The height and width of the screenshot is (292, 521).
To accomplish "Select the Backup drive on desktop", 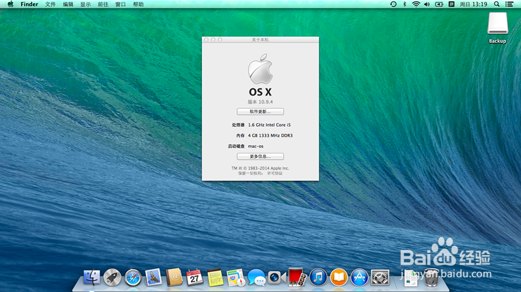I will [x=498, y=28].
